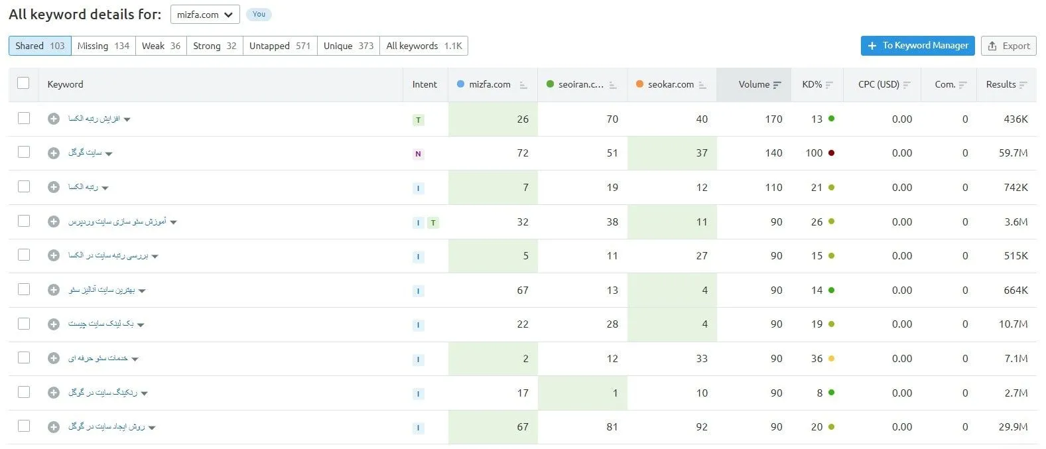Click the I intent badge in 29.9M row

click(418, 428)
